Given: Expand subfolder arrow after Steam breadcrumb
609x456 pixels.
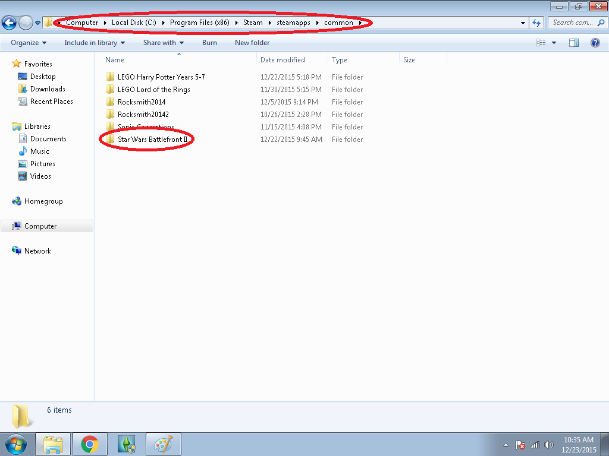Looking at the screenshot, I should pyautogui.click(x=269, y=23).
